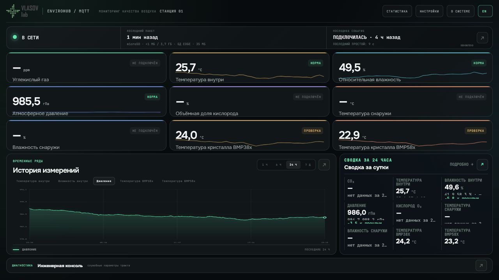Switch language with EN button
The width and height of the screenshot is (499, 280).
pos(485,11)
